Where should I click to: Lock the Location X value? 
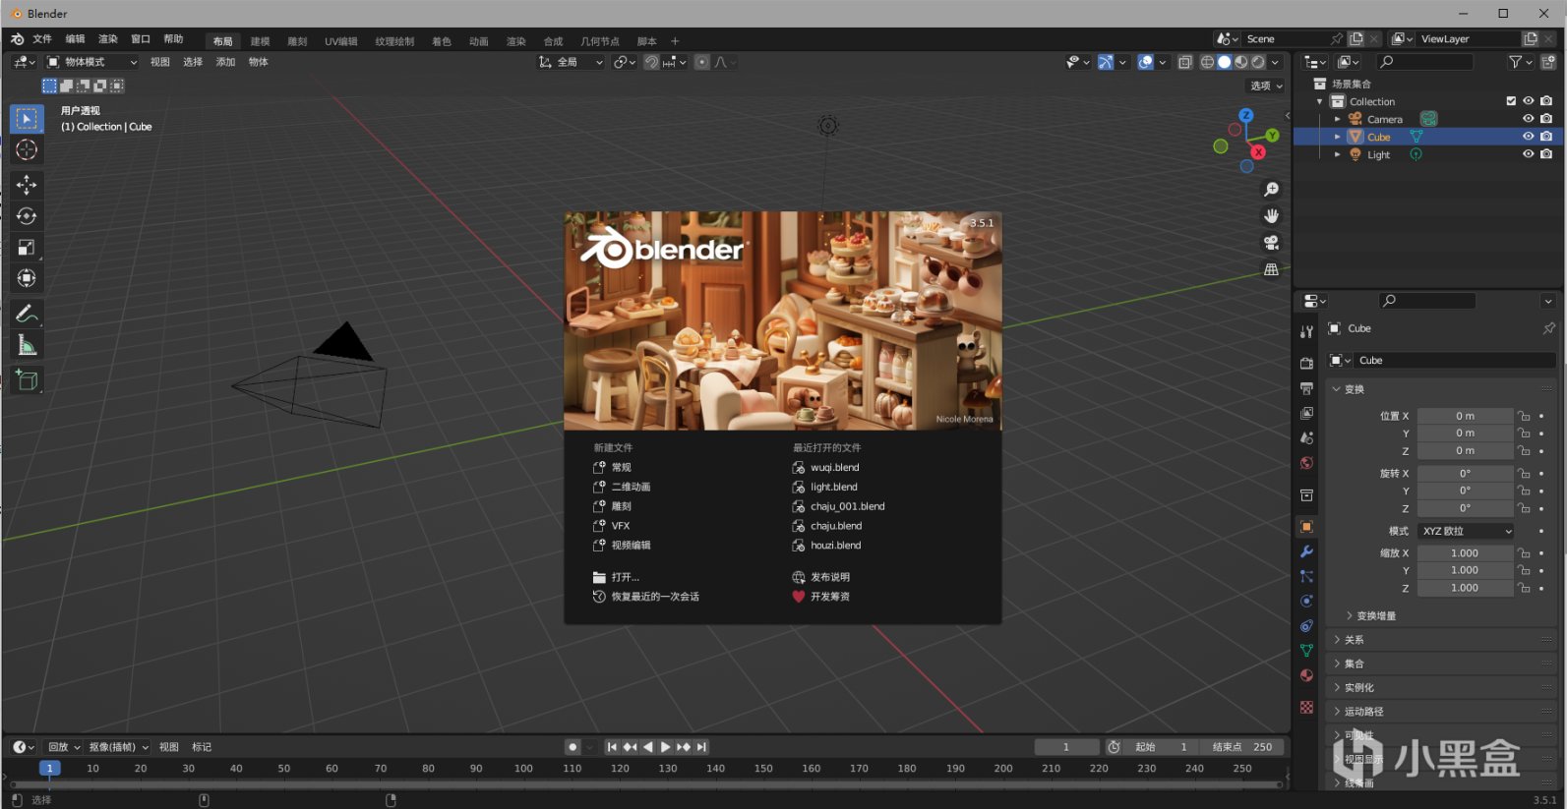pyautogui.click(x=1523, y=416)
